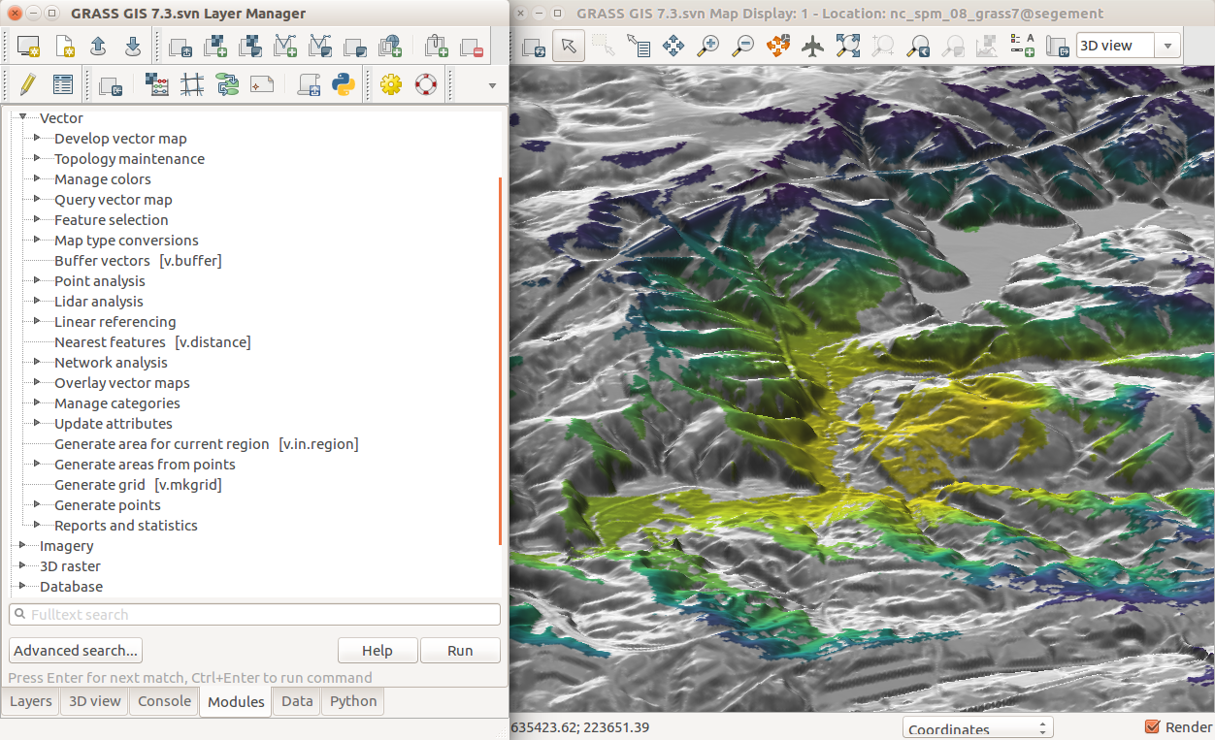This screenshot has width=1215, height=740.
Task: Click the 635423.62; 223651.39 coordinates readout
Action: (579, 727)
